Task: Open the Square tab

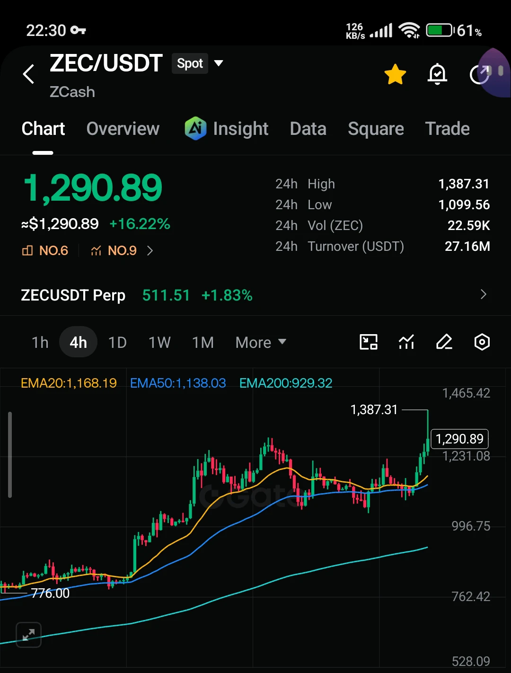Action: 376,129
